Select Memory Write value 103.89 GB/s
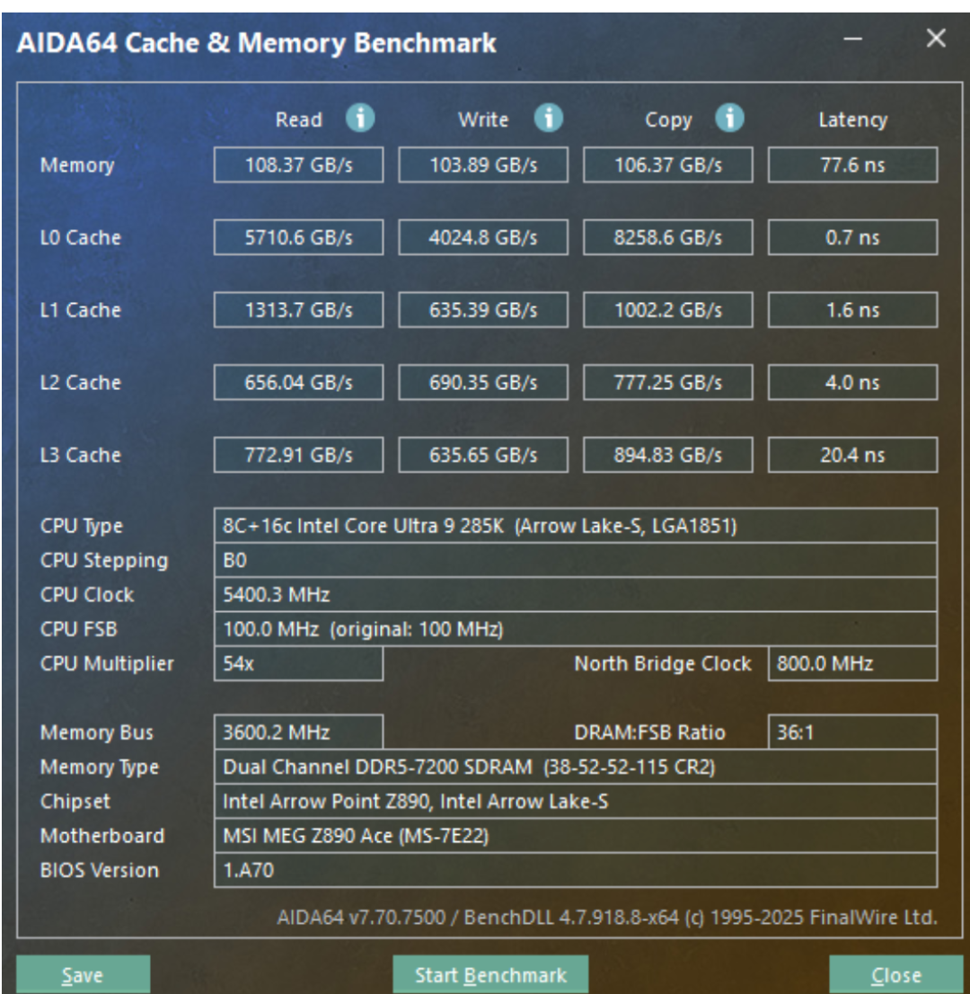 pyautogui.click(x=483, y=164)
